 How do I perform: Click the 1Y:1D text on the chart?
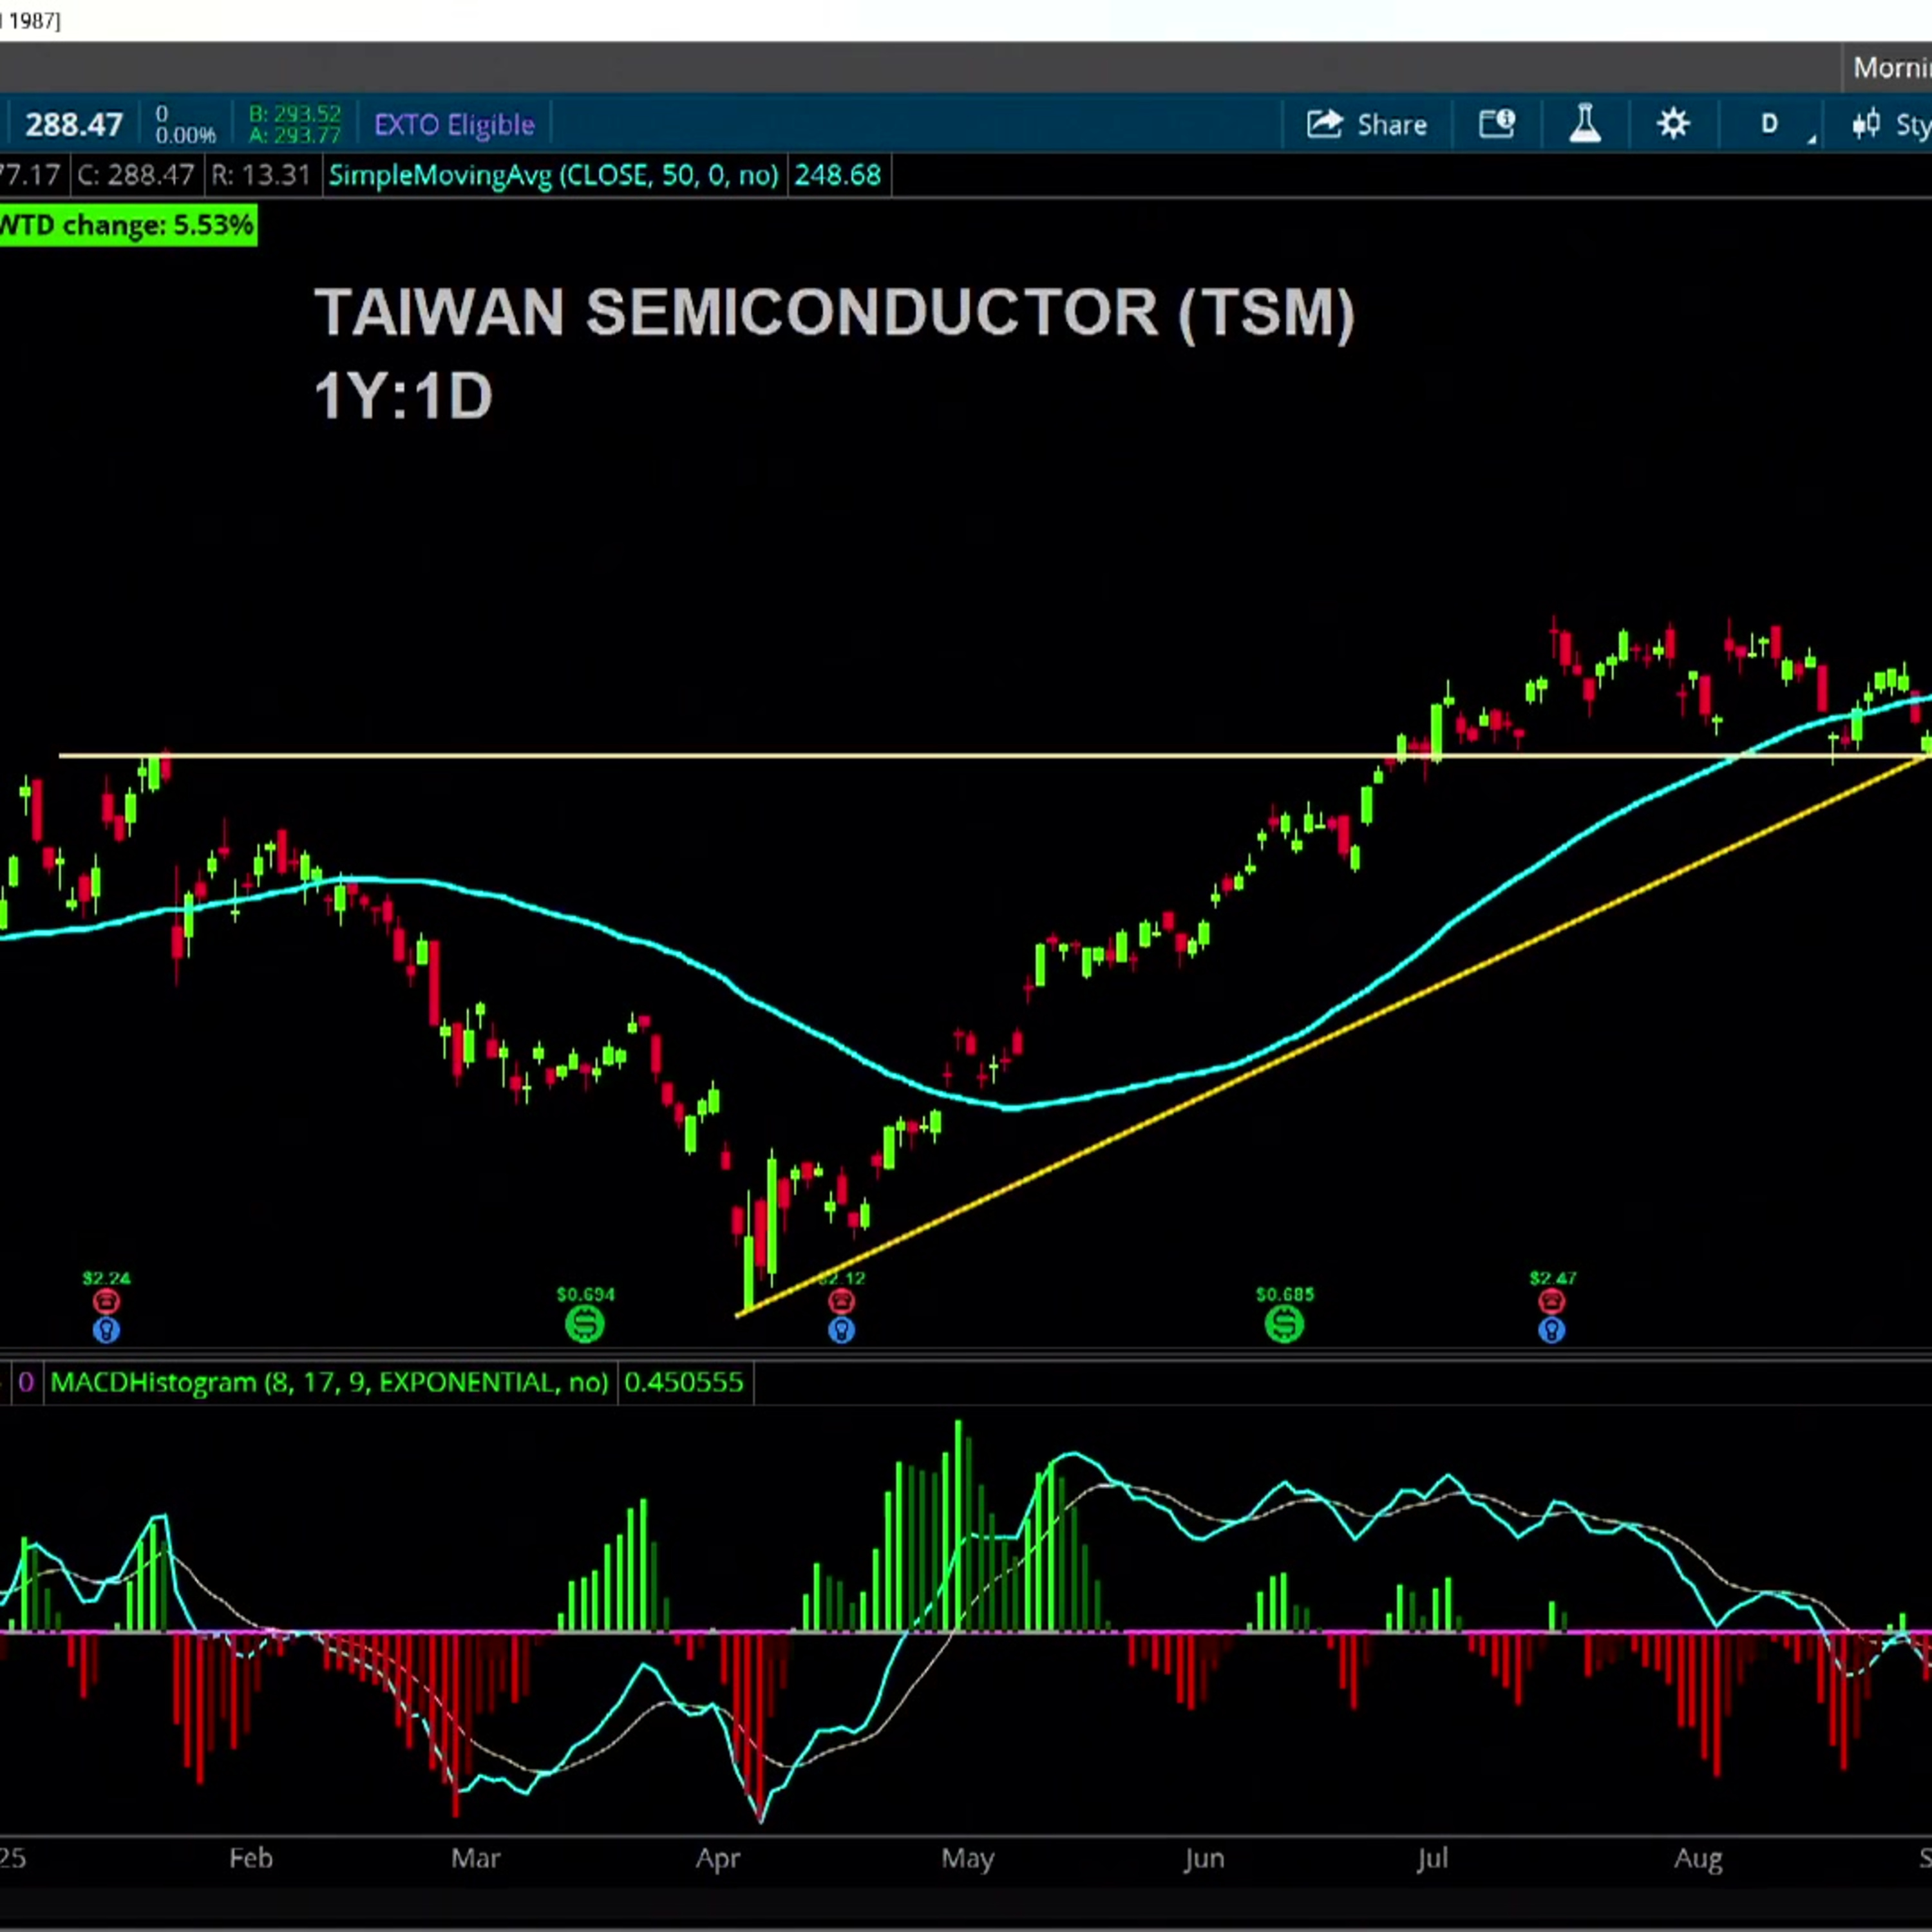click(403, 396)
